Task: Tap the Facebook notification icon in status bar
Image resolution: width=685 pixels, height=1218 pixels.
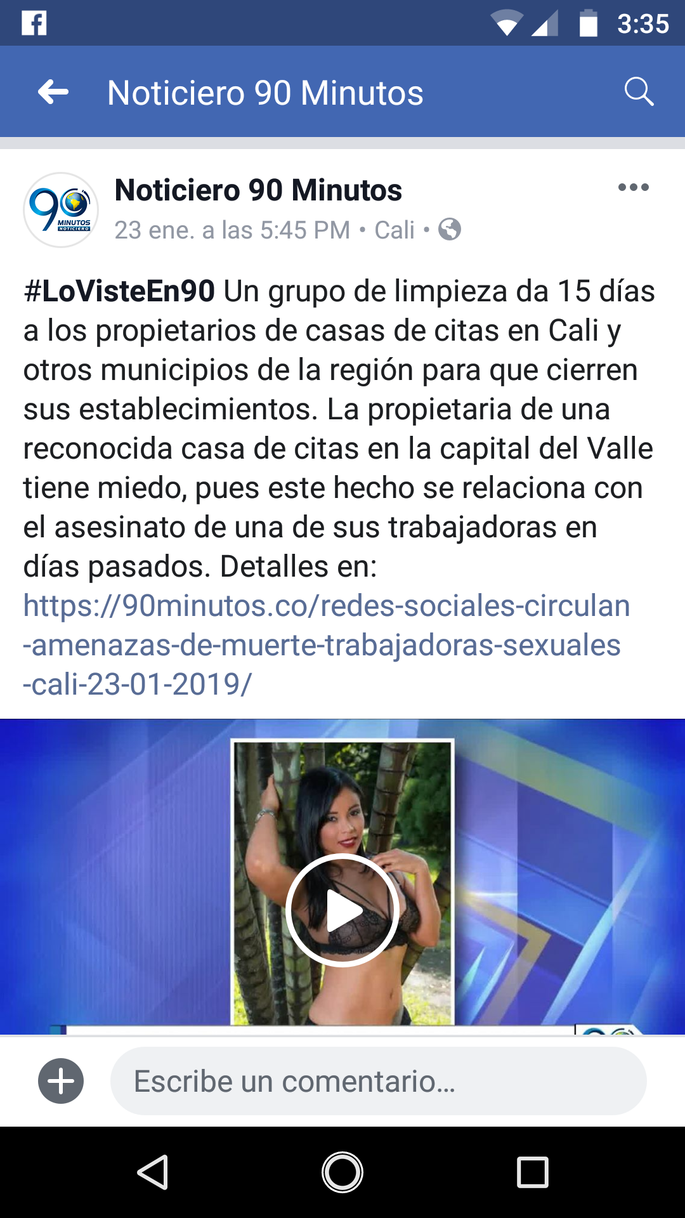Action: click(34, 23)
